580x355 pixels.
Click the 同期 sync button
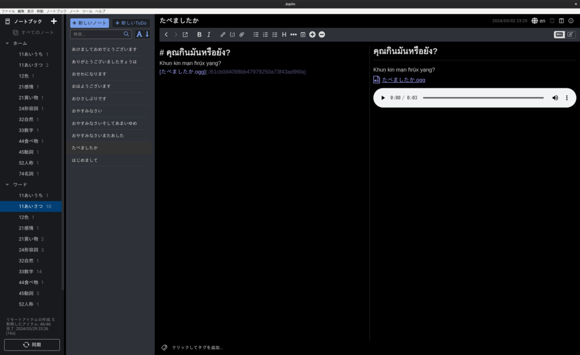[x=32, y=345]
